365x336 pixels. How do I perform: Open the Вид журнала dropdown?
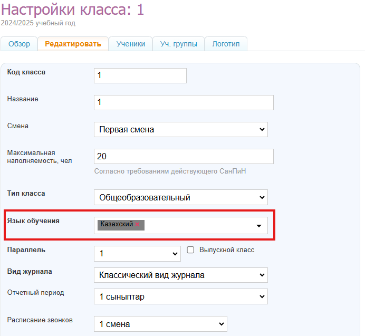pyautogui.click(x=180, y=275)
